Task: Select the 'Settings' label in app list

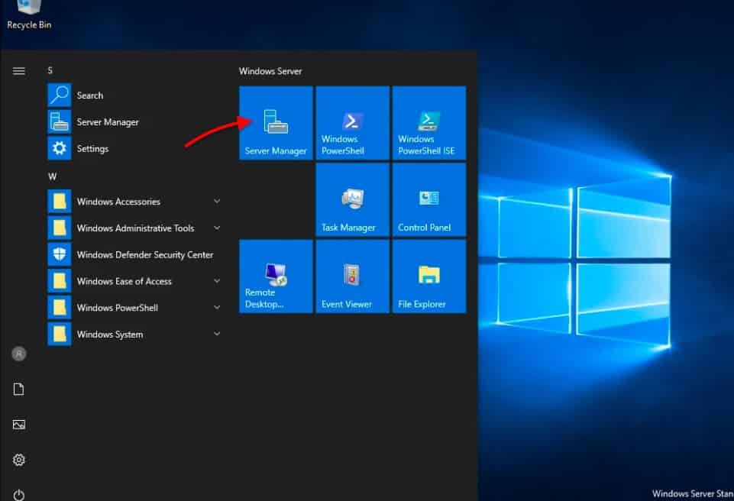Action: click(x=92, y=149)
